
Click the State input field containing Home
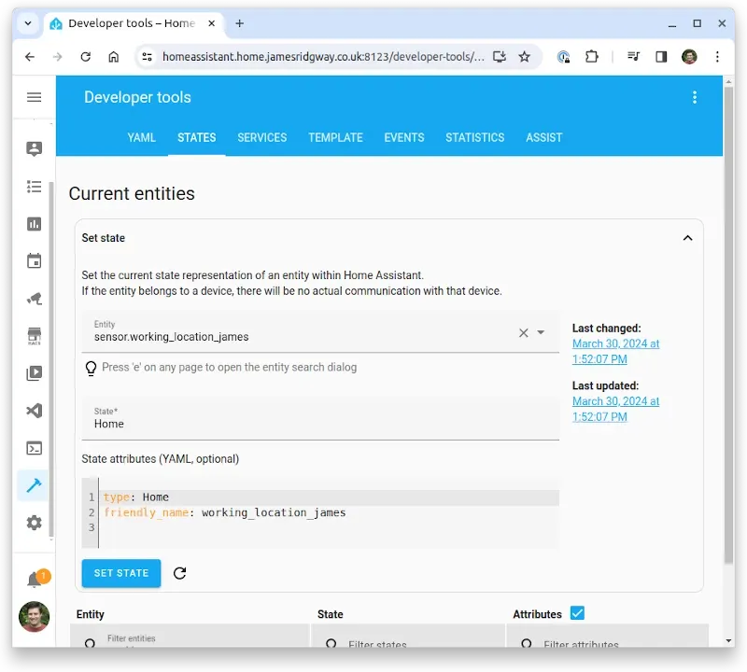[320, 418]
